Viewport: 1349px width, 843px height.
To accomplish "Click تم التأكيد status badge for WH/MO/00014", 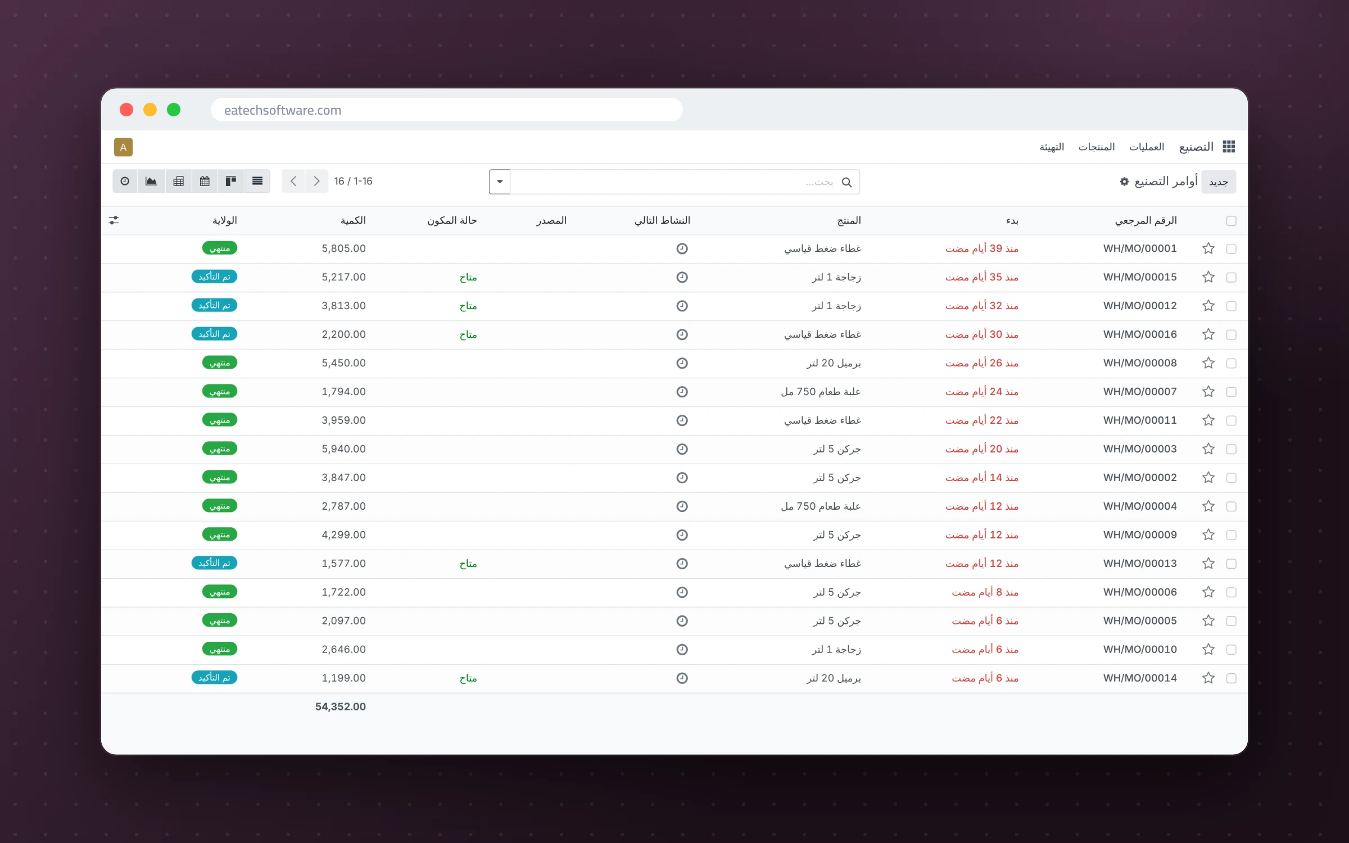I will click(214, 678).
